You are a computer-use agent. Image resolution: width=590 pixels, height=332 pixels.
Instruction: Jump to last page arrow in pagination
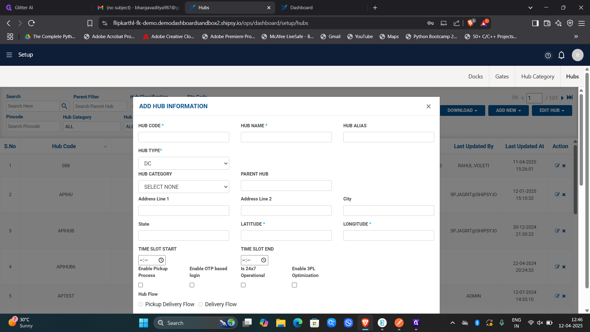click(x=570, y=97)
